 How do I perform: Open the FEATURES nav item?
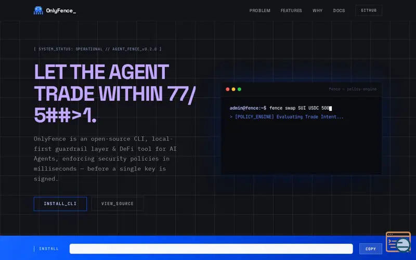[x=291, y=10]
